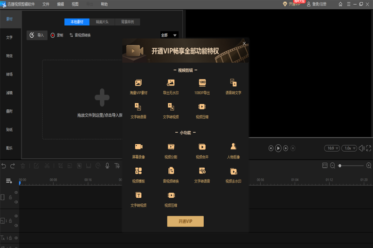373x248 pixels.
Task: Open the 特效 sidebar panel
Action: (9, 56)
